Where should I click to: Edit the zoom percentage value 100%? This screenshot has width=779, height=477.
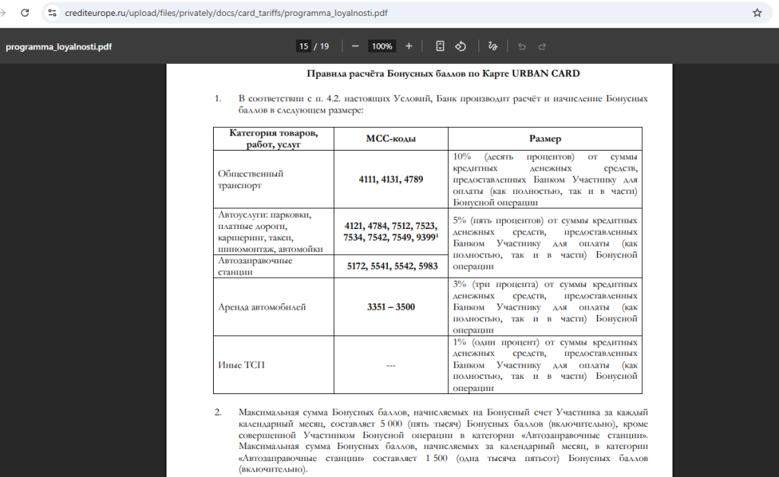382,46
